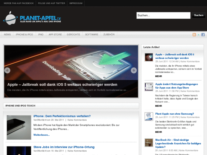
Task: Open the RSS feed icon
Action: (x=194, y=35)
